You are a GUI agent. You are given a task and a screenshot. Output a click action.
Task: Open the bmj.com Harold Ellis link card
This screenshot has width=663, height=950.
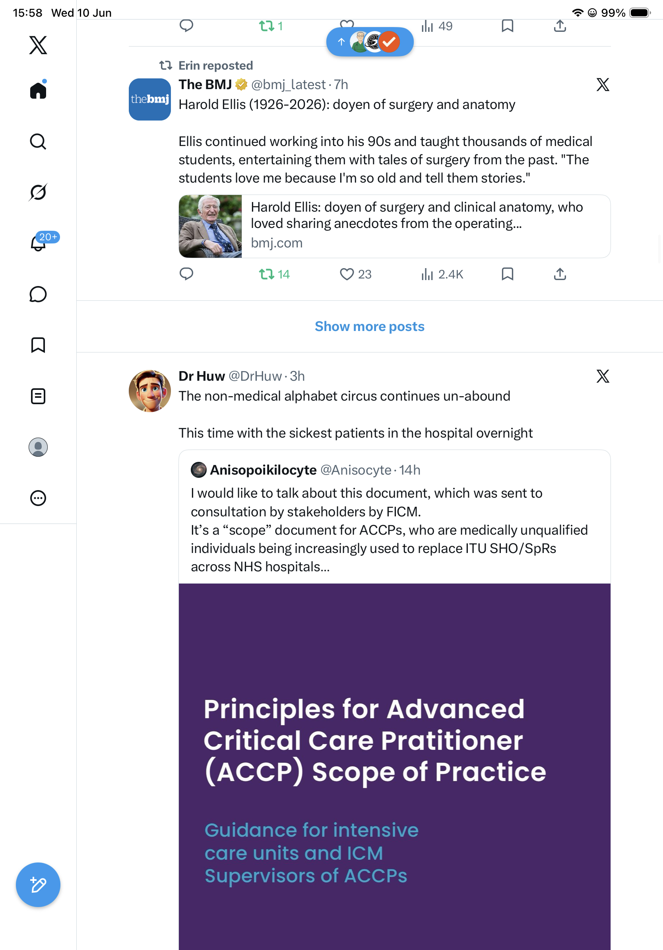click(394, 226)
